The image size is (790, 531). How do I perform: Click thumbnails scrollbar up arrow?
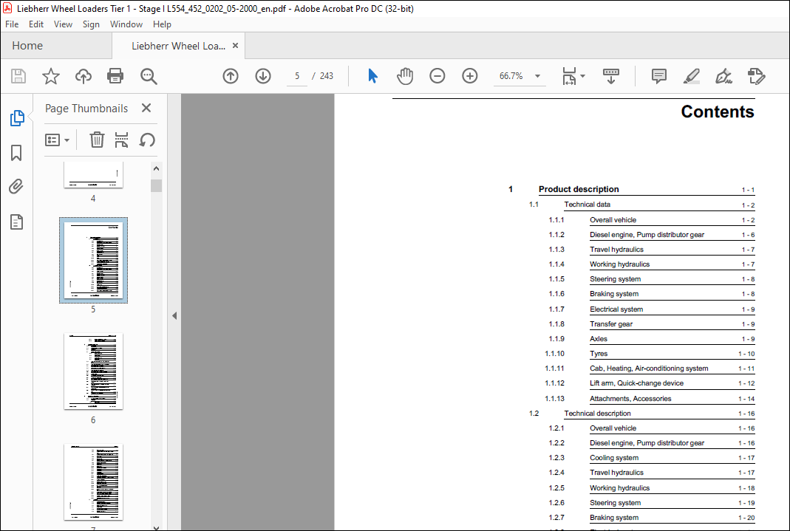(156, 168)
